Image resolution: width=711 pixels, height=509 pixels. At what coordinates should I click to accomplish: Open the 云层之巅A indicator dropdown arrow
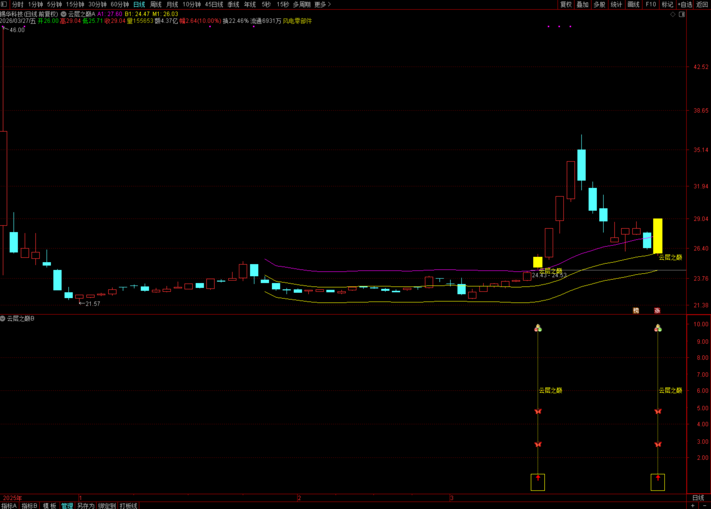point(64,14)
